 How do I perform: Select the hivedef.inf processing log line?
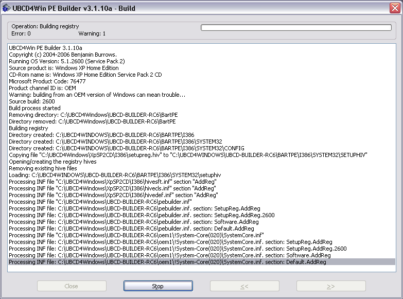point(113,195)
